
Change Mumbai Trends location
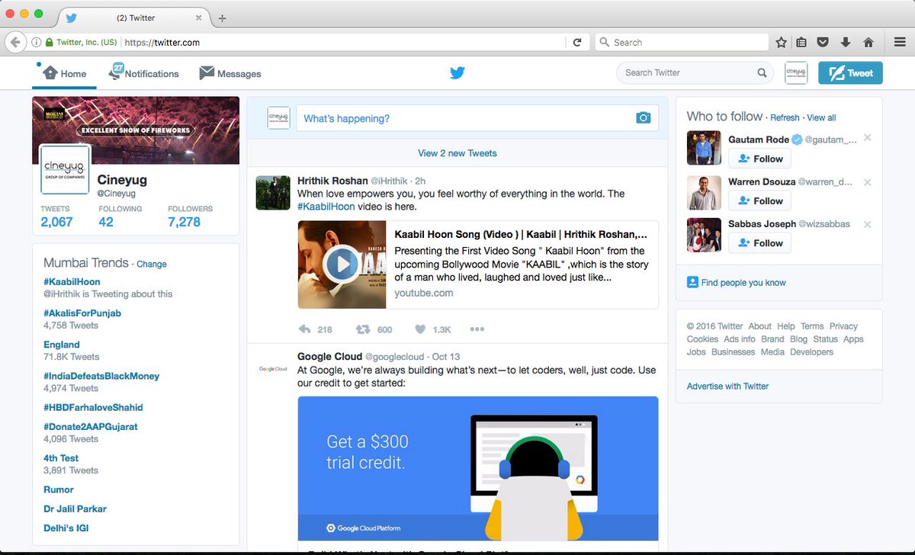click(151, 264)
